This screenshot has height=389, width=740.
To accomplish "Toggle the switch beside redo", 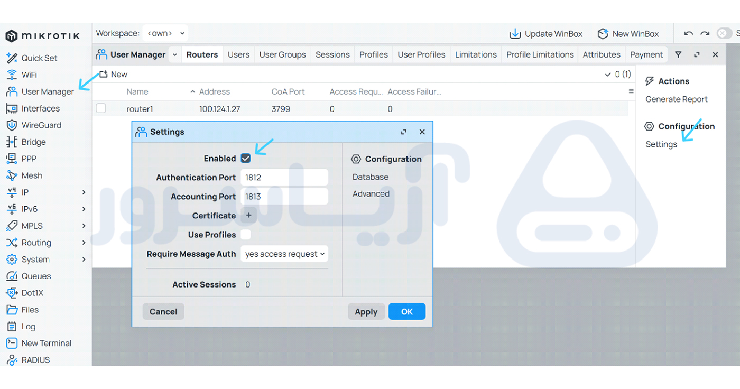I will tap(724, 33).
